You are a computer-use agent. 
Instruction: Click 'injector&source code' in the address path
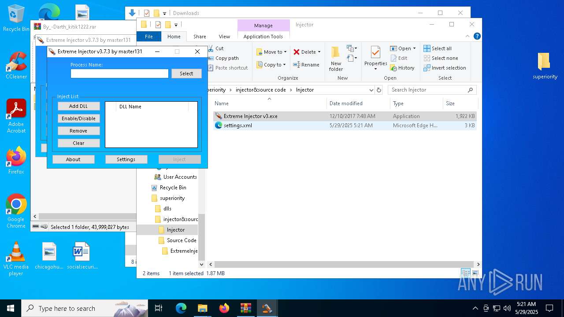[x=261, y=90]
